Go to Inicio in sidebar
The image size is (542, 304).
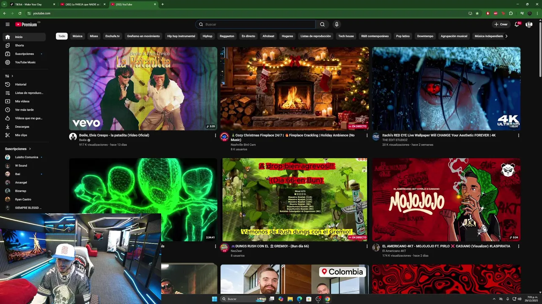23,37
